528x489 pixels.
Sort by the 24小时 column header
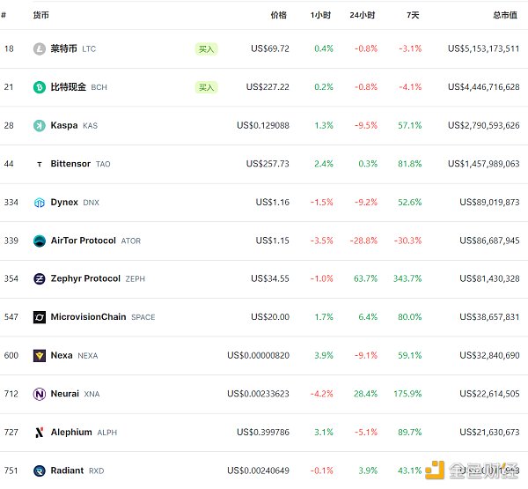pos(362,15)
